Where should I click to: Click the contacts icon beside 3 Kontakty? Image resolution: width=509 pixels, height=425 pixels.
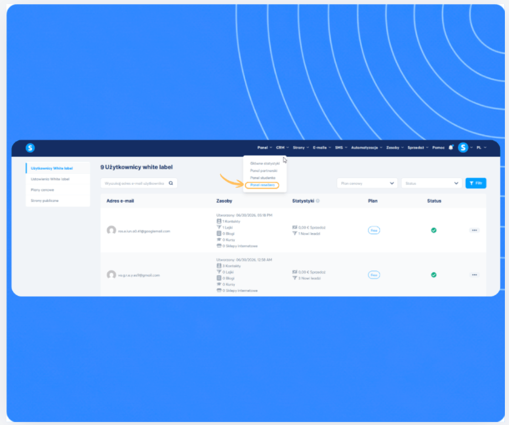click(219, 265)
